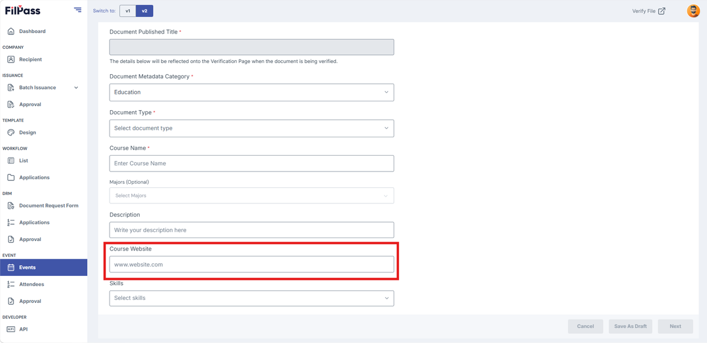The image size is (707, 343).
Task: Open the Select skills dropdown
Action: coord(252,298)
